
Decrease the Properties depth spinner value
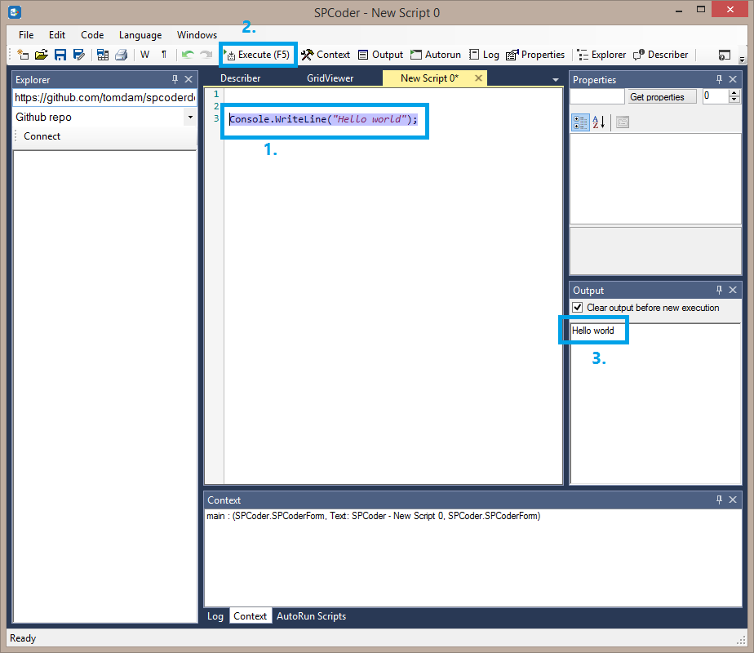point(734,100)
